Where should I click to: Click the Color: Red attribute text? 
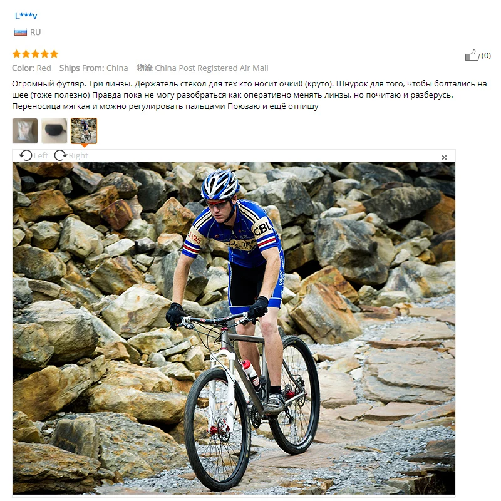tap(31, 68)
